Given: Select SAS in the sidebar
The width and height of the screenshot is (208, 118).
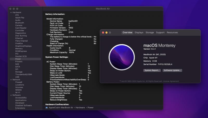Looking at the screenshot, I should click(17, 64).
